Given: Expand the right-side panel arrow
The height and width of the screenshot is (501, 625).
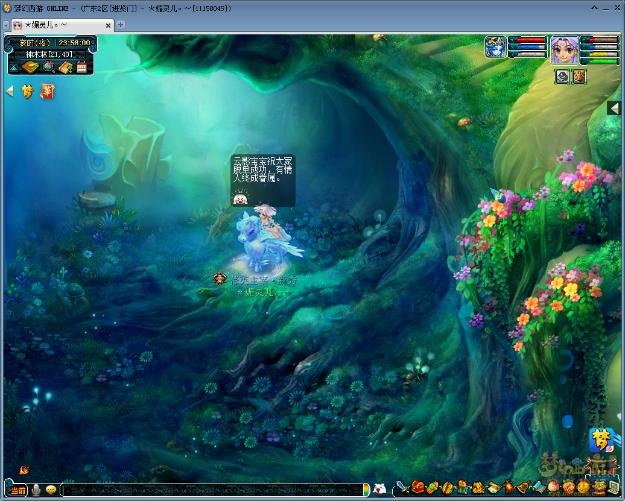Looking at the screenshot, I should [615, 107].
